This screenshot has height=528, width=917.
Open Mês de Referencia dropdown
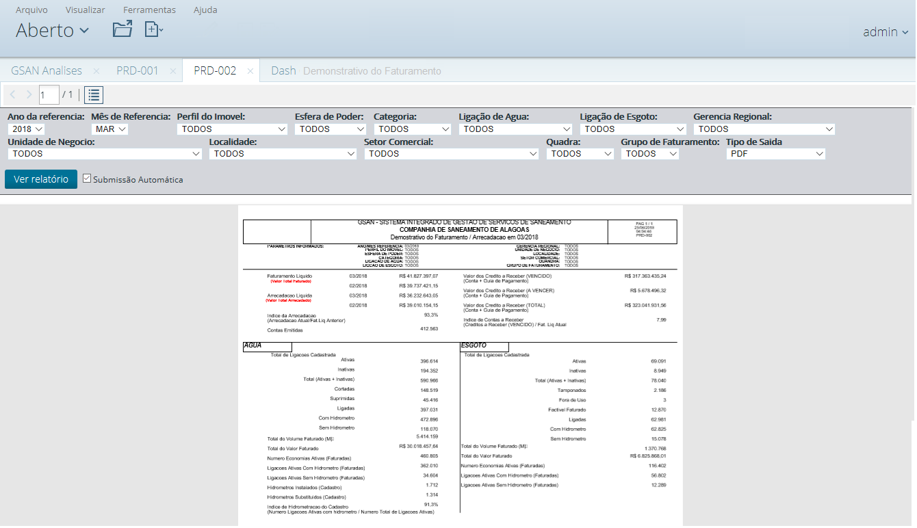pos(109,129)
